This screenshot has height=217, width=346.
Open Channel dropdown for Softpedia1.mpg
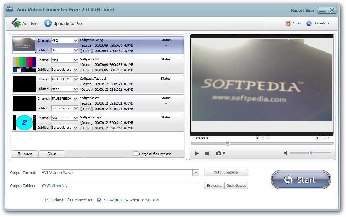75,40
